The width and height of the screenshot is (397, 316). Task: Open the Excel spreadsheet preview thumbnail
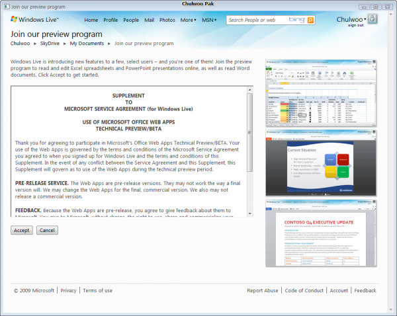pyautogui.click(x=321, y=93)
